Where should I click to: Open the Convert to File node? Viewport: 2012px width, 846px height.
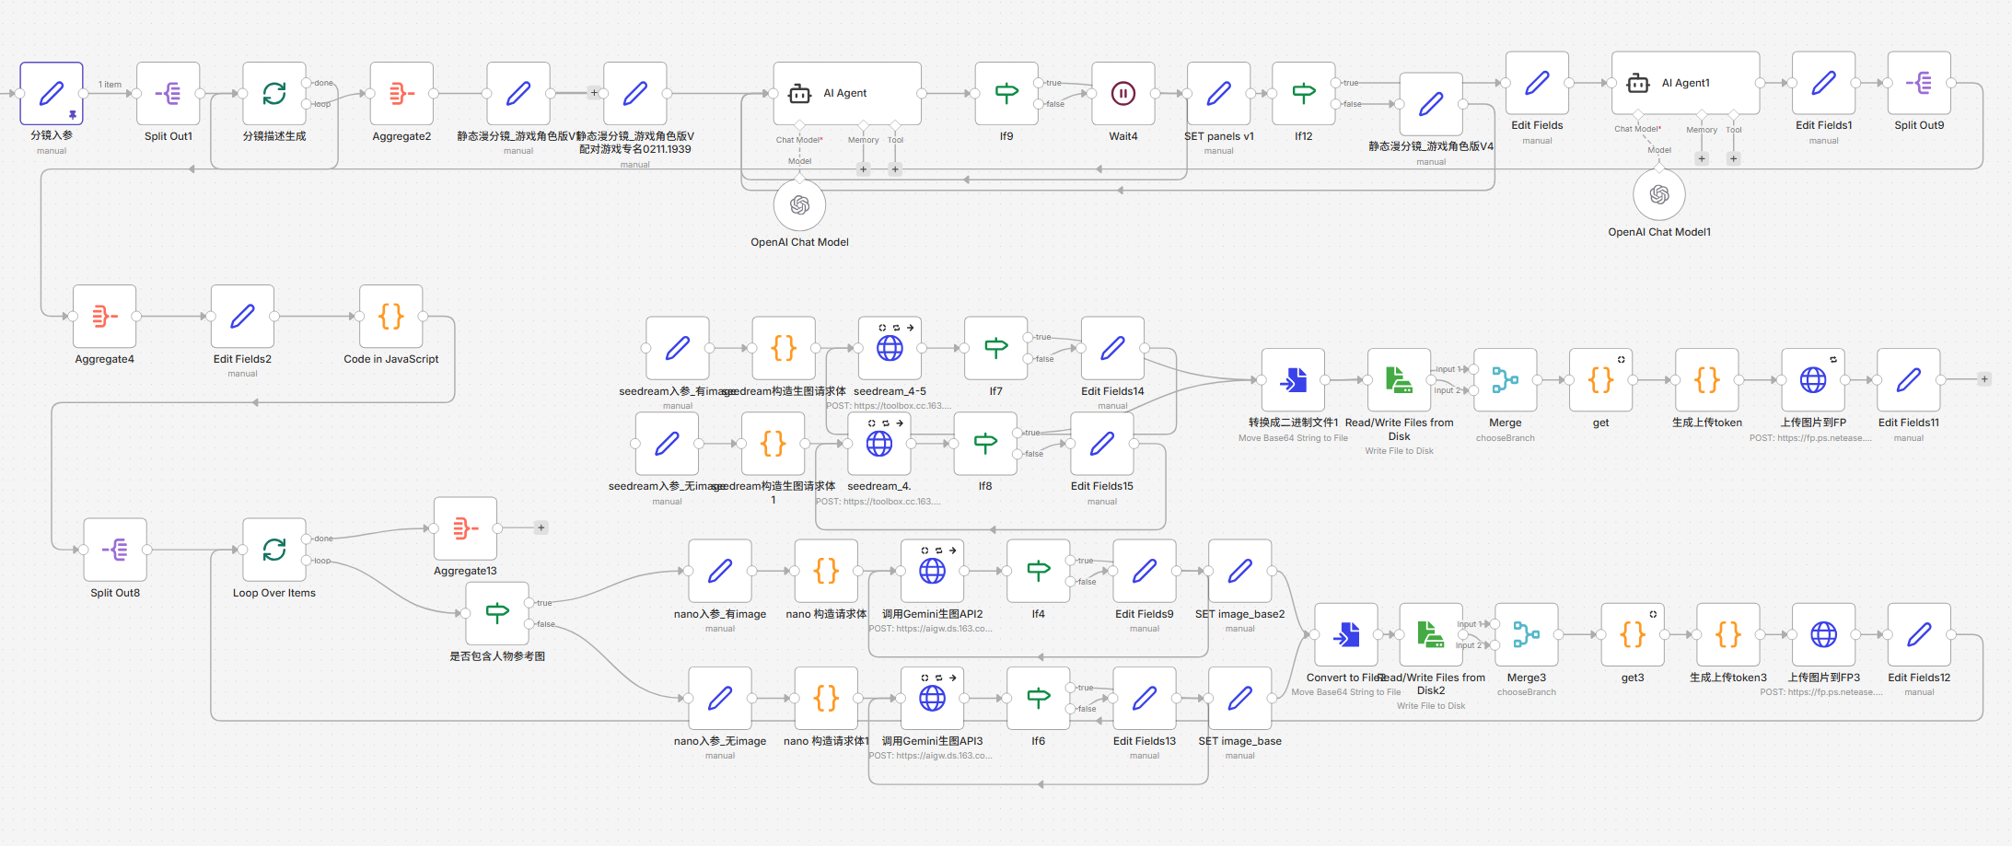(1346, 635)
